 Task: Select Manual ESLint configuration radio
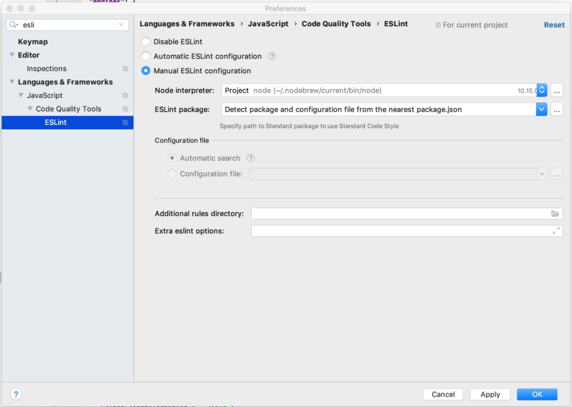(146, 71)
